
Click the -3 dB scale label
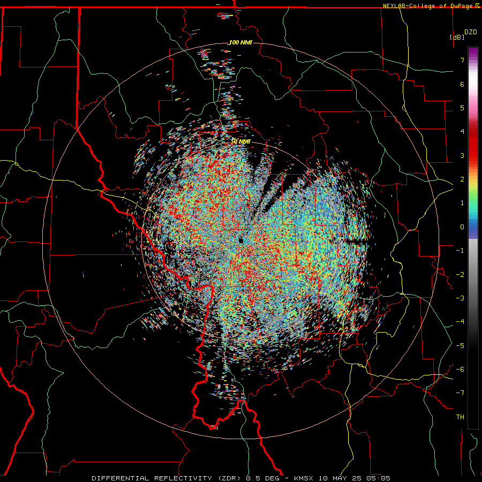(460, 298)
